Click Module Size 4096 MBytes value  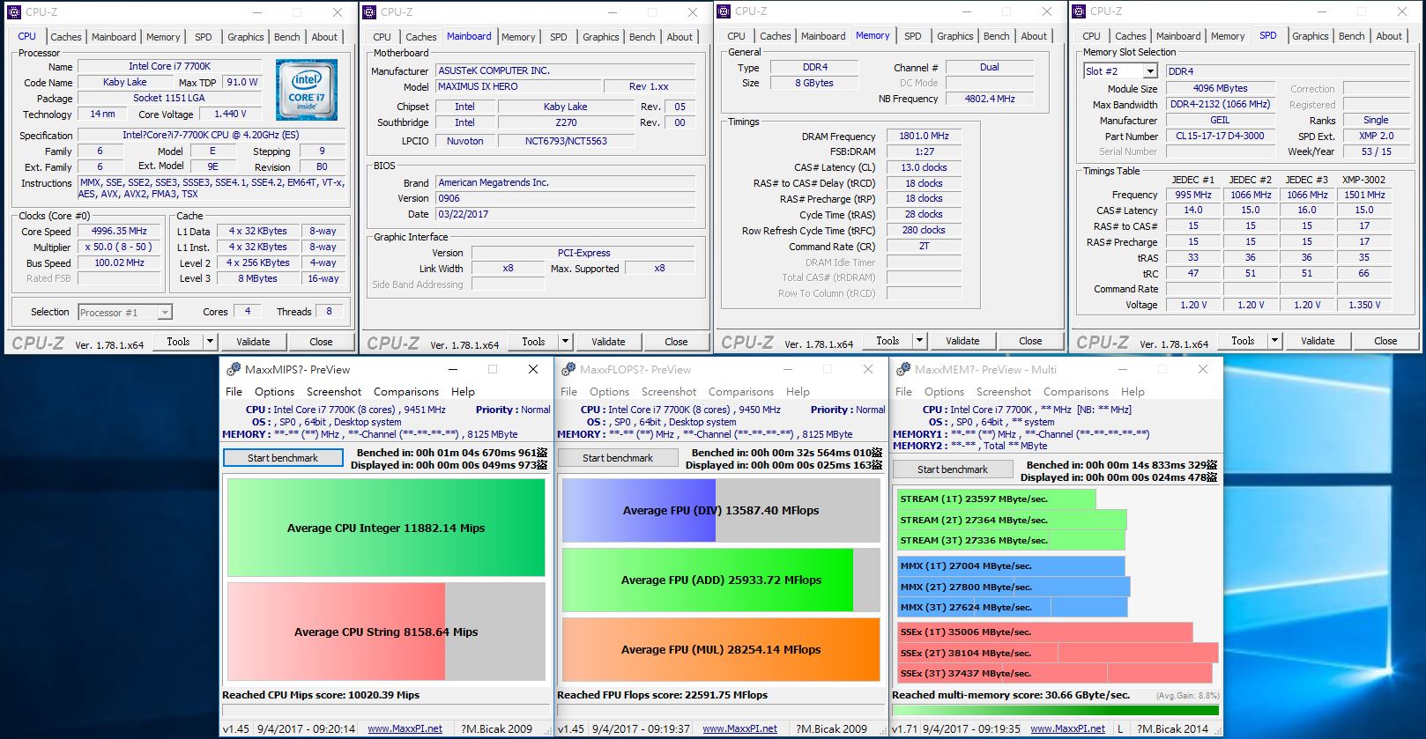1220,88
